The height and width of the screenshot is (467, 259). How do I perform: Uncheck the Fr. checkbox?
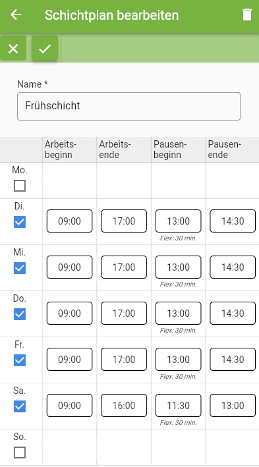(20, 360)
